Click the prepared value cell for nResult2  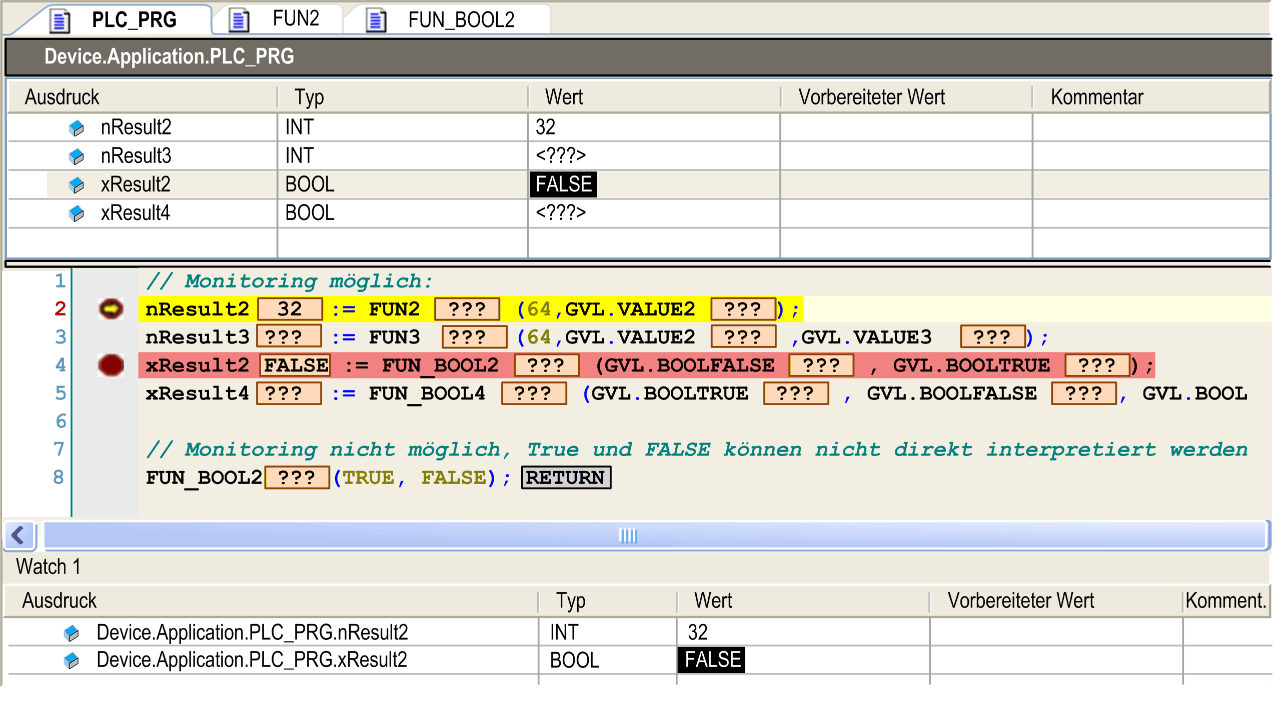point(905,127)
